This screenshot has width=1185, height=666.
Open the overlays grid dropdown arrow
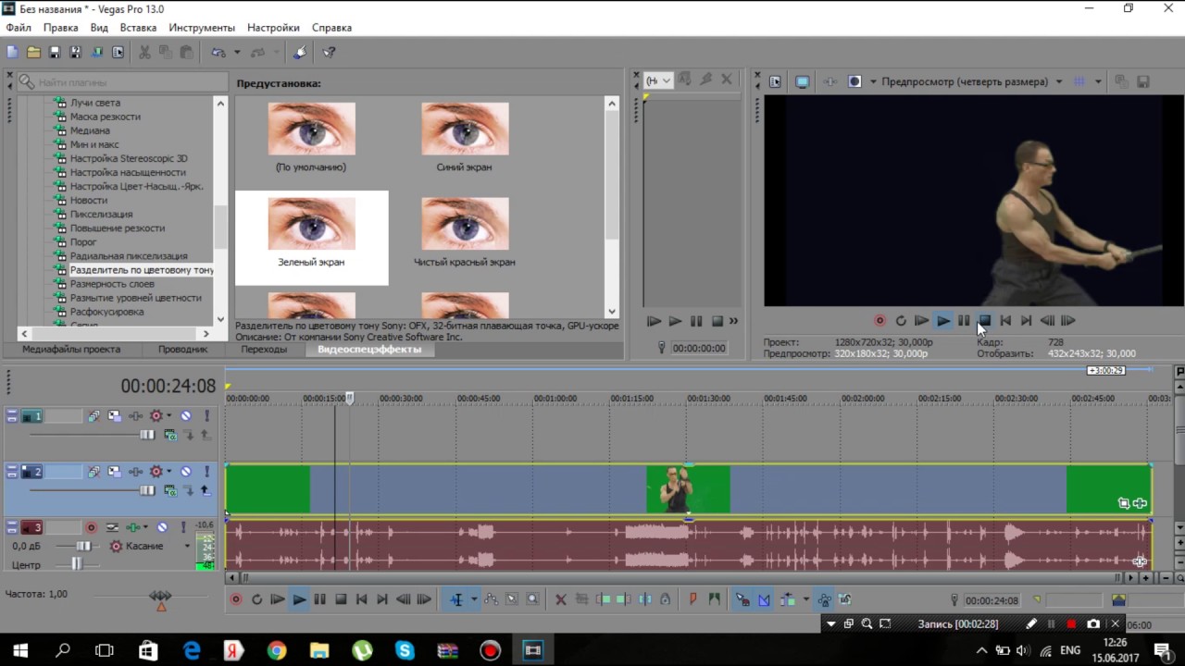pyautogui.click(x=1098, y=81)
